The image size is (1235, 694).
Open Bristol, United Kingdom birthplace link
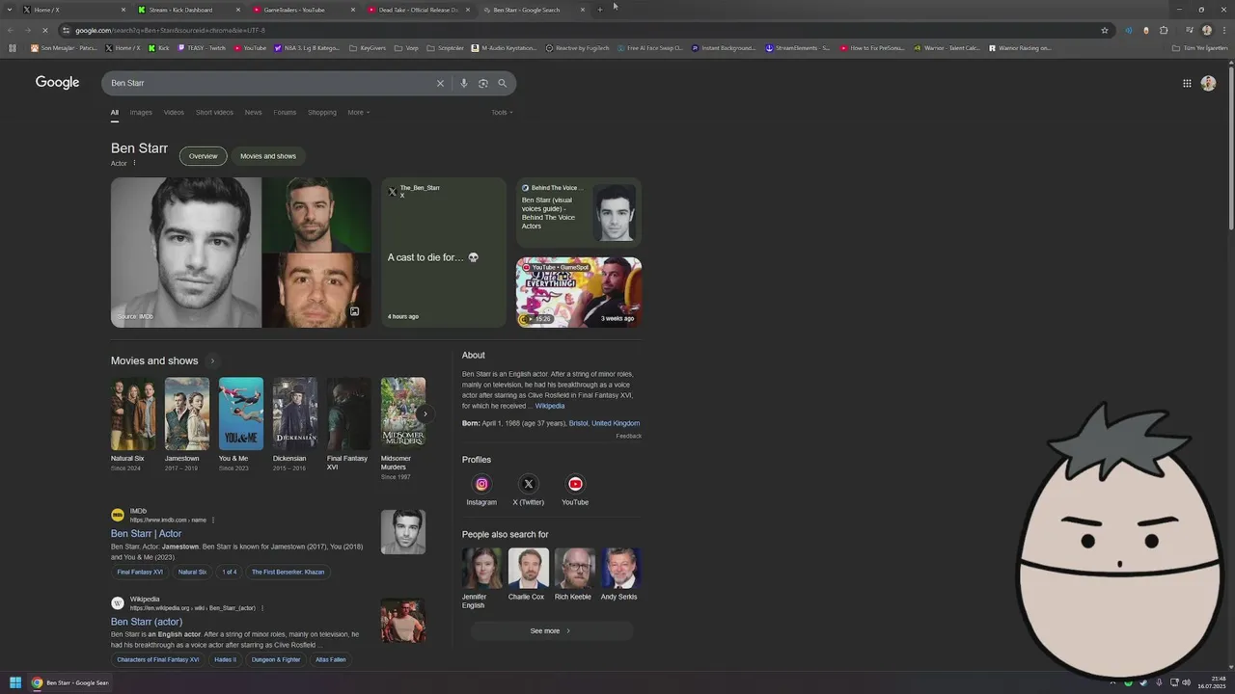coord(604,423)
